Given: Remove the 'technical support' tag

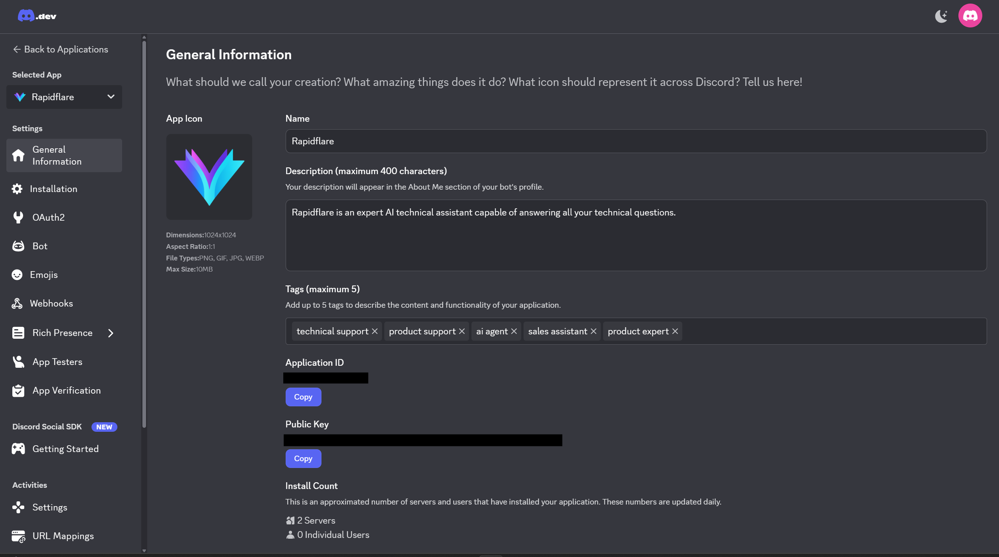Looking at the screenshot, I should click(x=374, y=331).
